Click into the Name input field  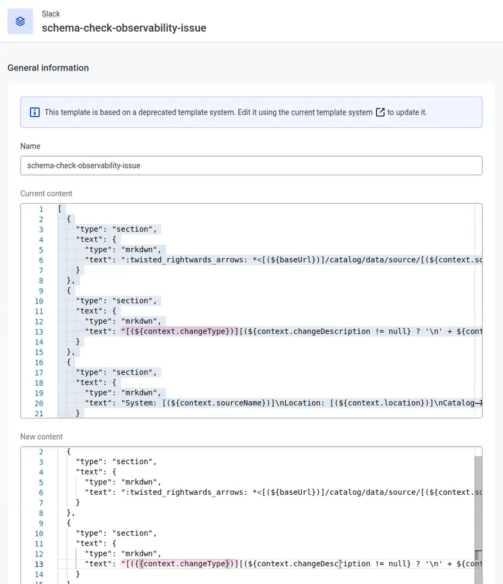(x=251, y=166)
